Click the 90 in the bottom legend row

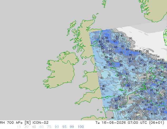pos(57,127)
